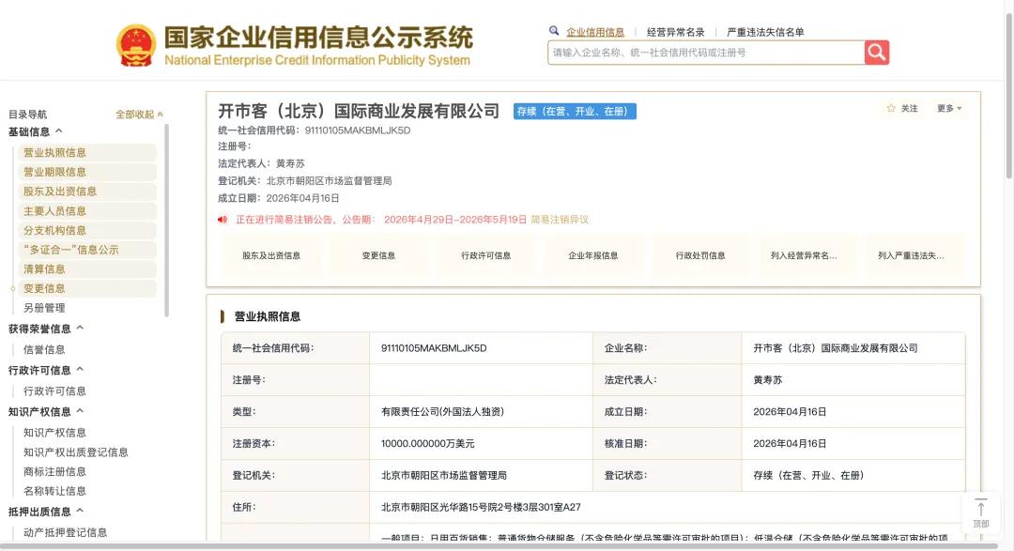Go to 另册管理 in sidebar
The image size is (1014, 551).
pos(44,308)
